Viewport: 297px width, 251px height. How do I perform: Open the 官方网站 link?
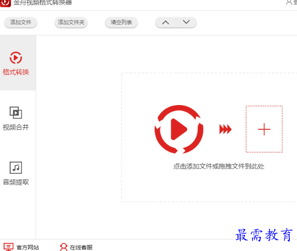point(28,247)
